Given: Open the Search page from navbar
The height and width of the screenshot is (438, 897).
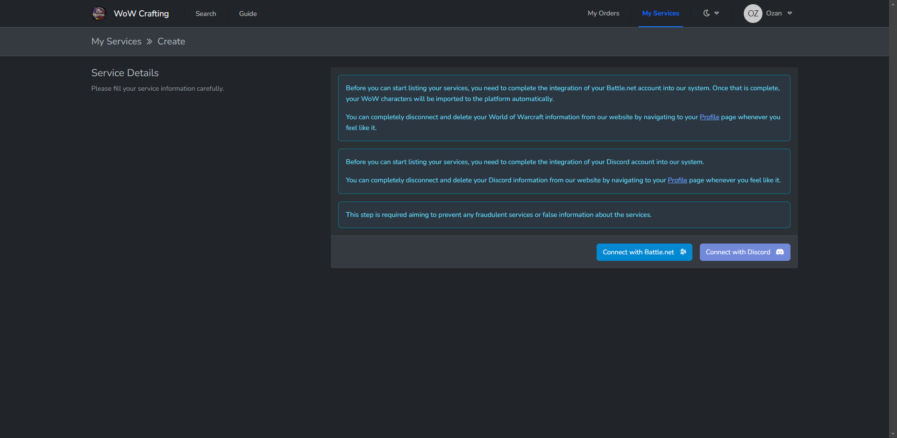Looking at the screenshot, I should coord(206,14).
